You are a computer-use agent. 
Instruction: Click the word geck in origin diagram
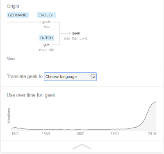tap(46, 22)
